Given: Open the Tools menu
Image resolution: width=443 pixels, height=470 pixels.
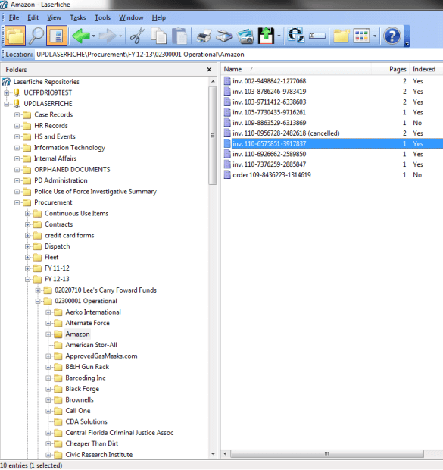Looking at the screenshot, I should coord(102,17).
